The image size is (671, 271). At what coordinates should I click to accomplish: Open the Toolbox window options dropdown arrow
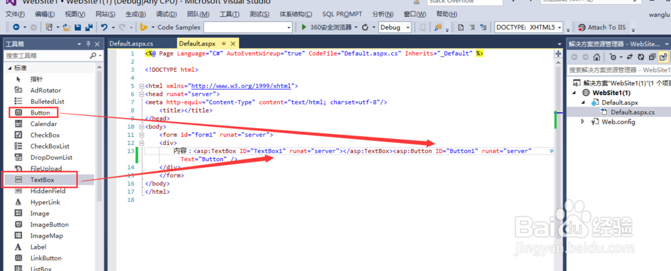pos(80,44)
